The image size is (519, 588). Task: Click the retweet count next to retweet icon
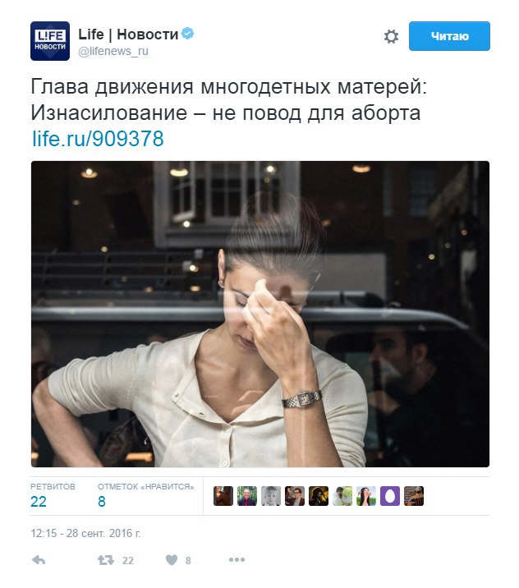(128, 561)
